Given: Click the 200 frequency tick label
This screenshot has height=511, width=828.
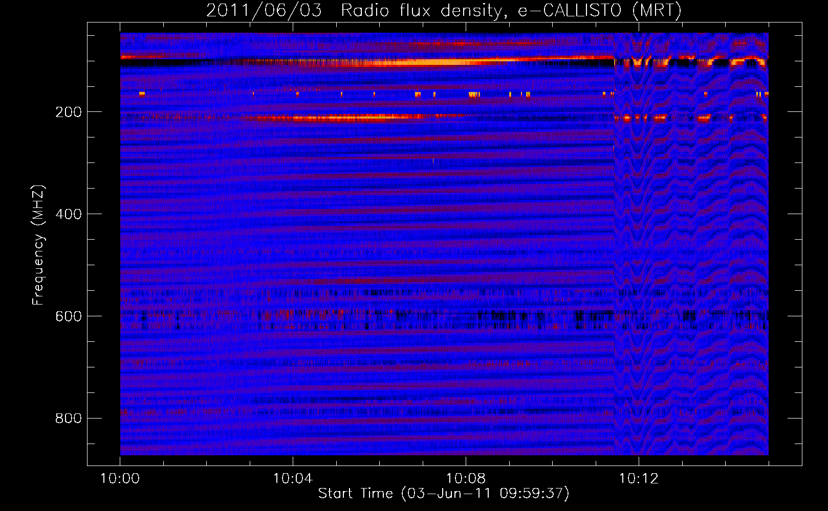Looking at the screenshot, I should tap(69, 112).
